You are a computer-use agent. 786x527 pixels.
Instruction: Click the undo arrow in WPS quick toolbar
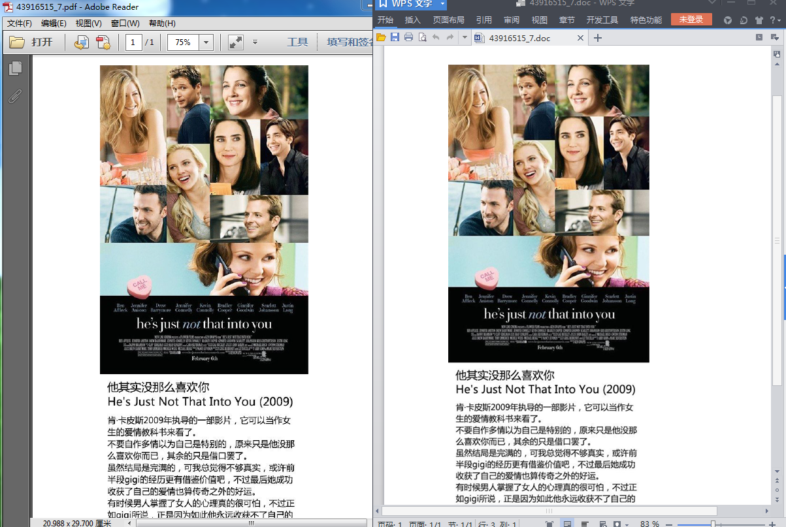click(436, 38)
